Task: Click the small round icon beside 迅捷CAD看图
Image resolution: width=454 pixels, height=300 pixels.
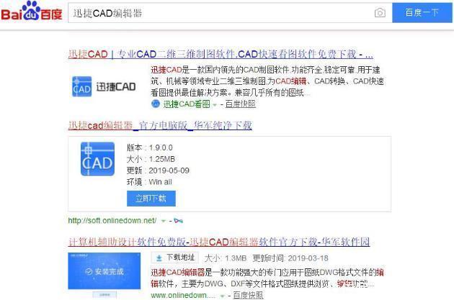Action: click(x=156, y=104)
